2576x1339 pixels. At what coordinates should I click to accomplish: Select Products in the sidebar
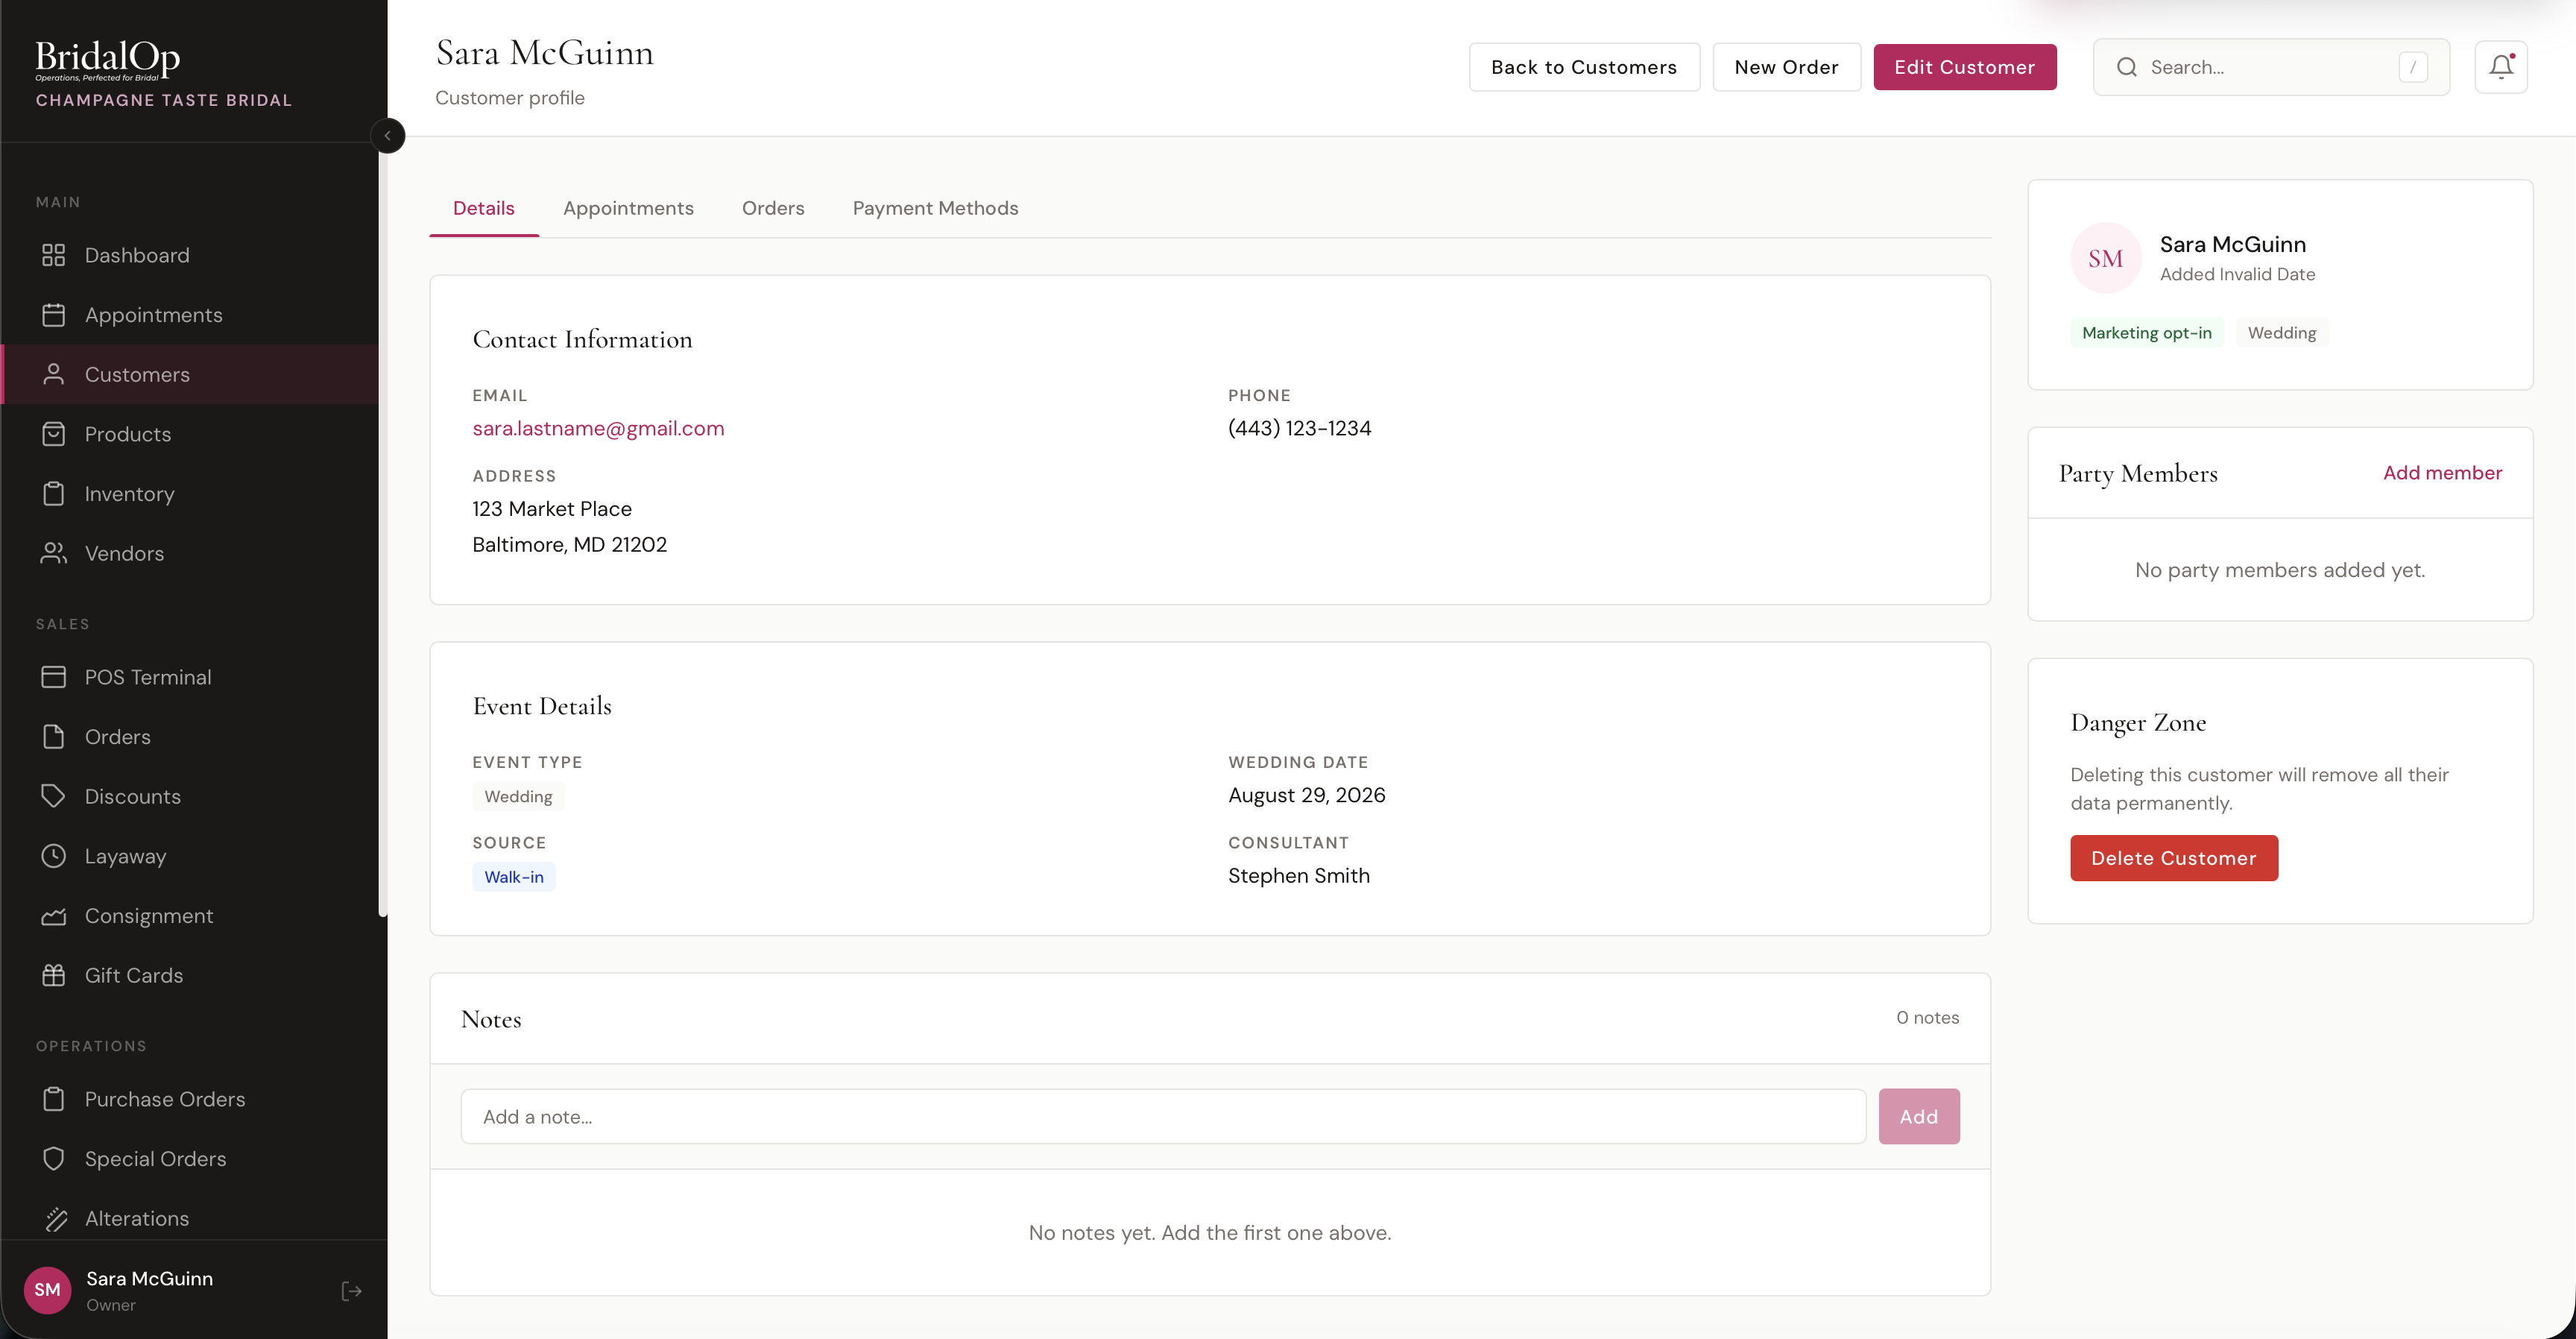(x=128, y=434)
